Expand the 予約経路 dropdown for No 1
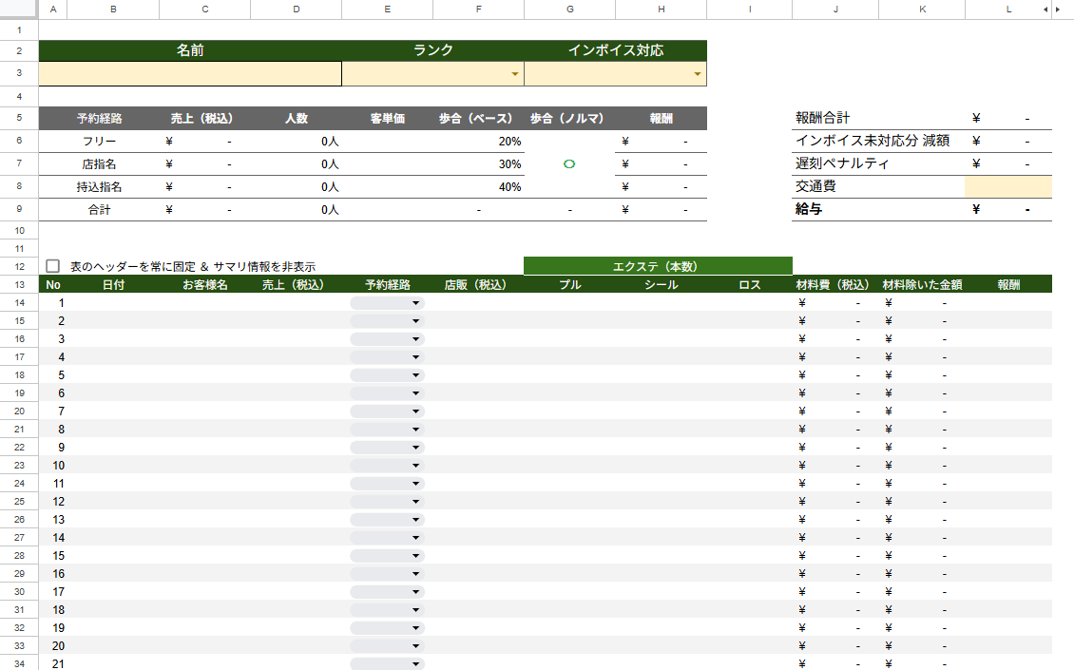 (415, 303)
